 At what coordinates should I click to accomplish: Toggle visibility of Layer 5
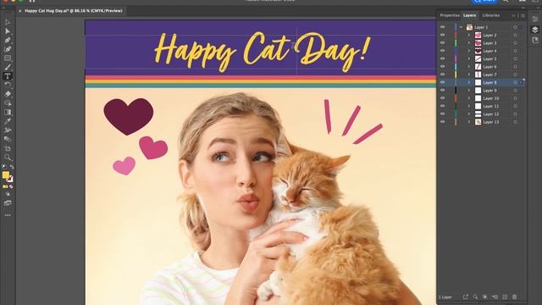(x=442, y=58)
